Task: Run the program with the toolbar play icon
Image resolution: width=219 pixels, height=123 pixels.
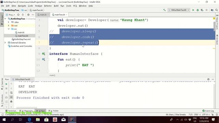Action: click(x=193, y=10)
